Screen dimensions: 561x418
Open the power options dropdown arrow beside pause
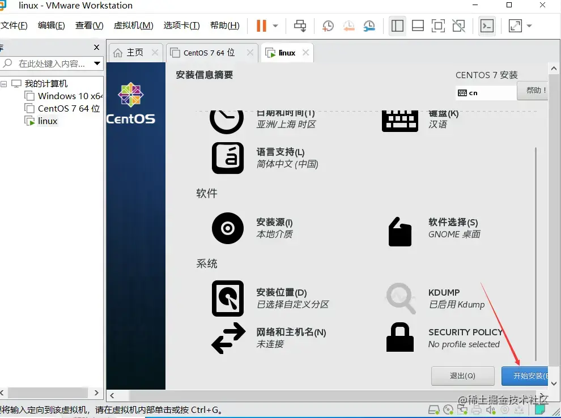(x=275, y=25)
